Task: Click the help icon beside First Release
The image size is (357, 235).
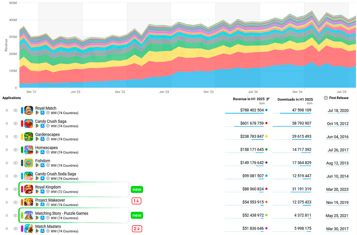Action: coord(326,98)
